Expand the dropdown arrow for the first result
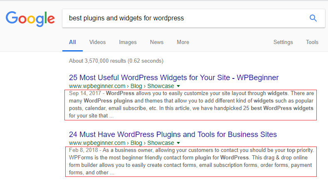 tap(178, 86)
